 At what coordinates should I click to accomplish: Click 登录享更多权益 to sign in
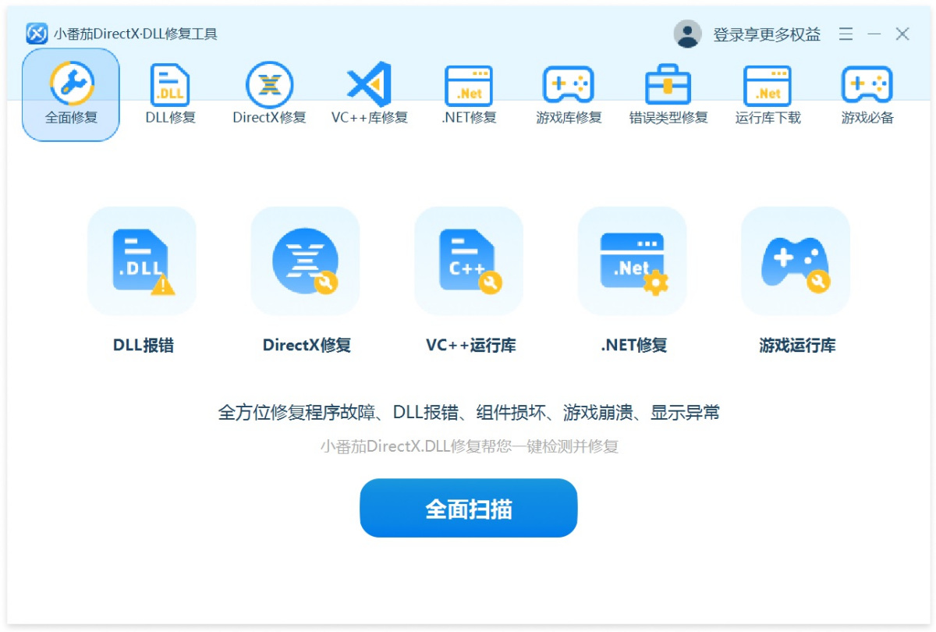click(766, 34)
